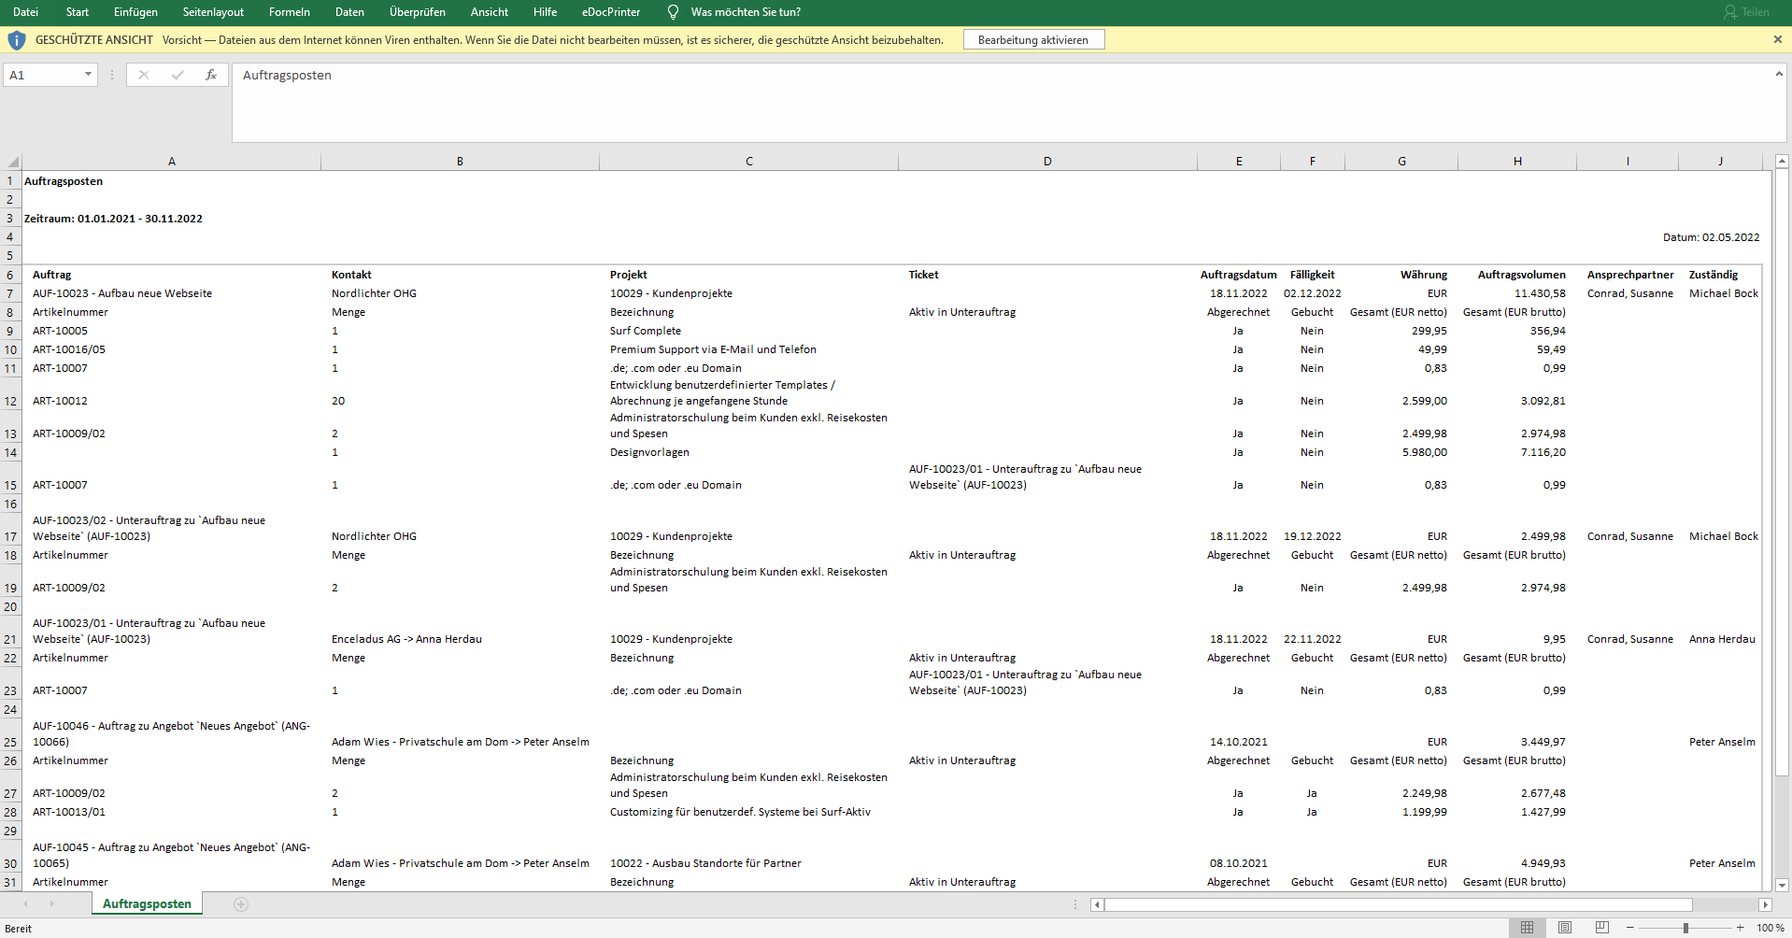Collapse the formula bar with the chevron

point(1779,74)
